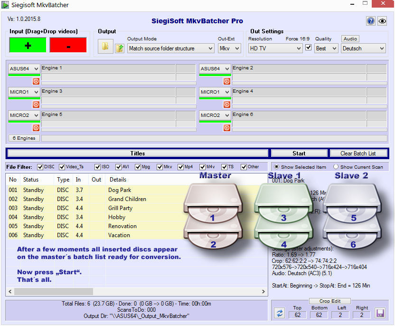Click the save crop floppy disk icon
Viewport: 395px width, 326px height.
(380, 313)
